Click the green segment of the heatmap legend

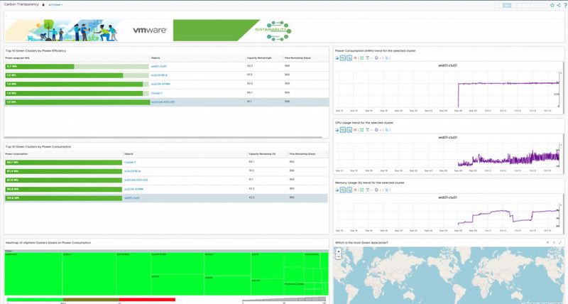point(35,300)
